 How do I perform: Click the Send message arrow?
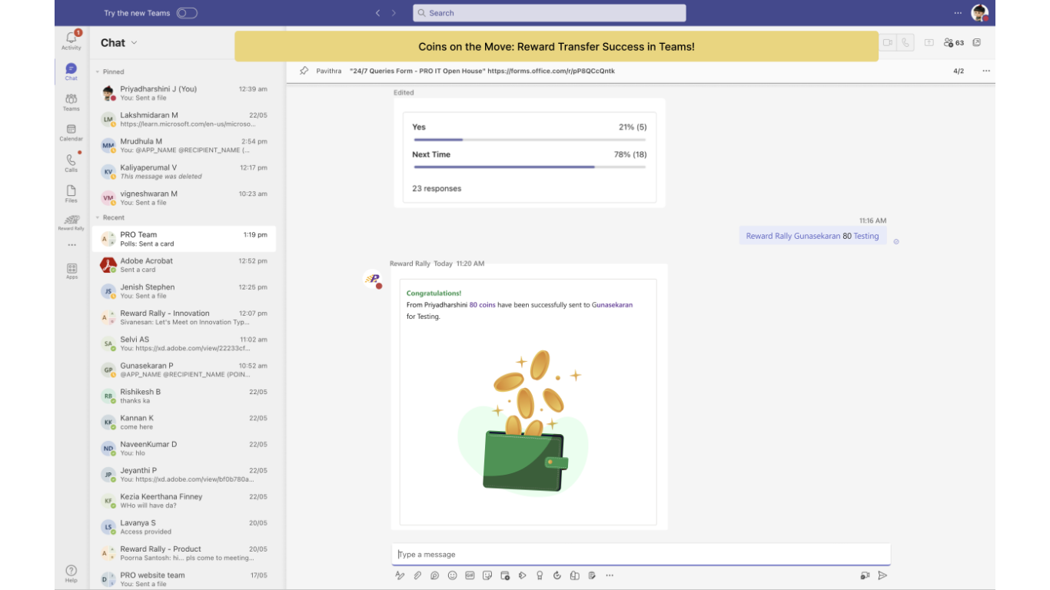[882, 575]
